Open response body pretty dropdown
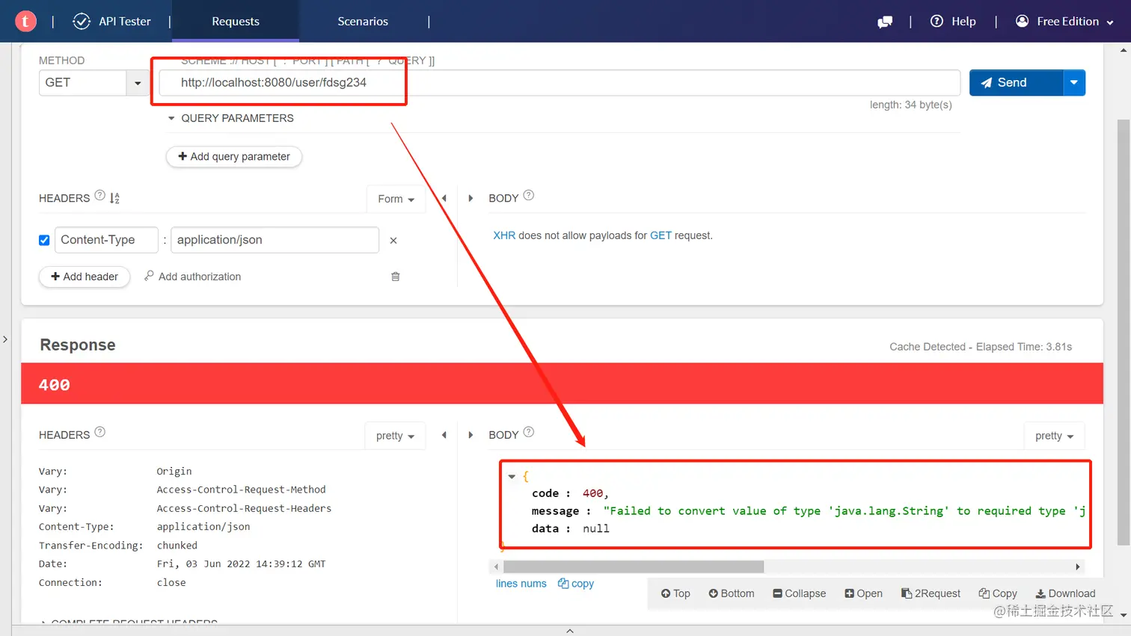 (1054, 436)
